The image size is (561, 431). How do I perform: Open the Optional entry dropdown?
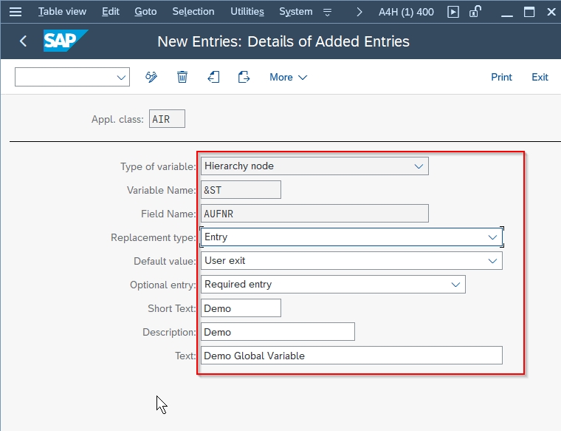pos(455,285)
